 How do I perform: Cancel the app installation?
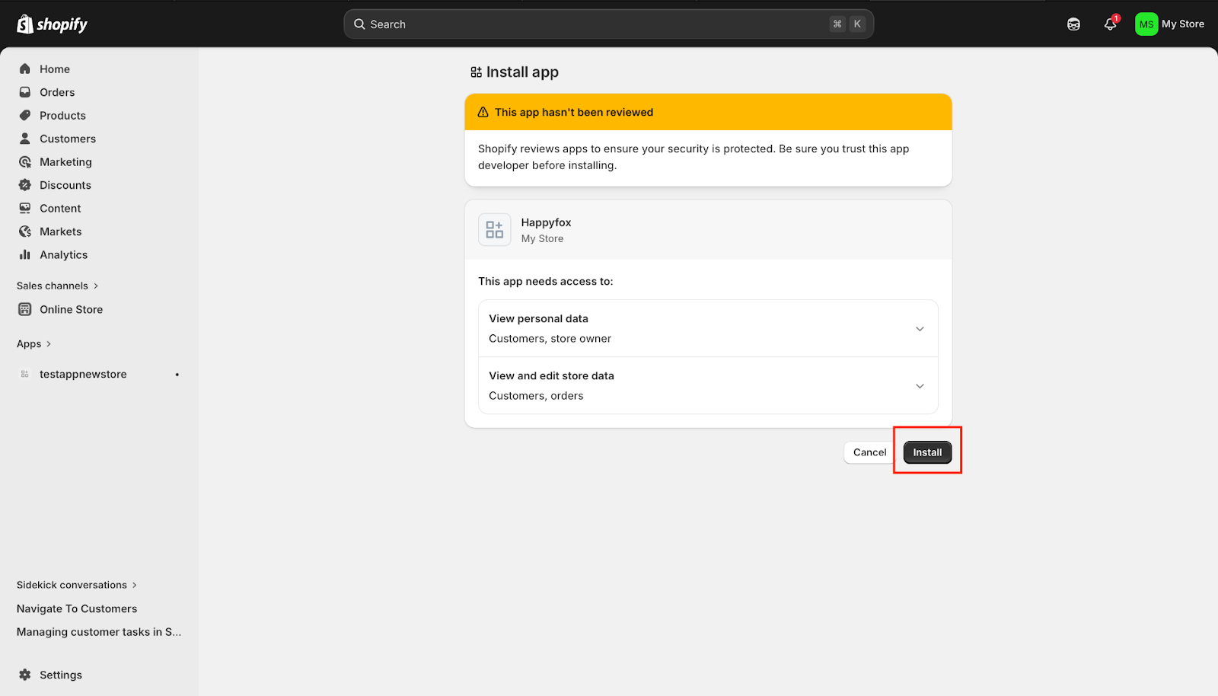tap(869, 452)
